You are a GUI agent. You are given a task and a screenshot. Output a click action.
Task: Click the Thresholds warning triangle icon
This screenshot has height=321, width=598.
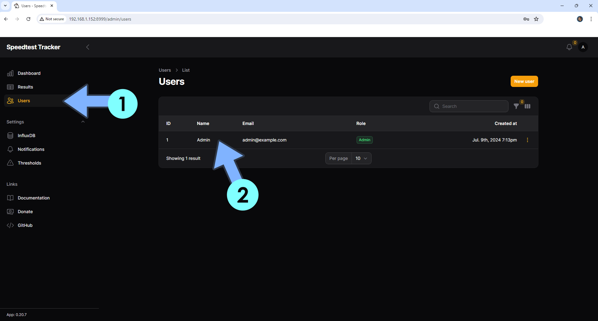10,163
